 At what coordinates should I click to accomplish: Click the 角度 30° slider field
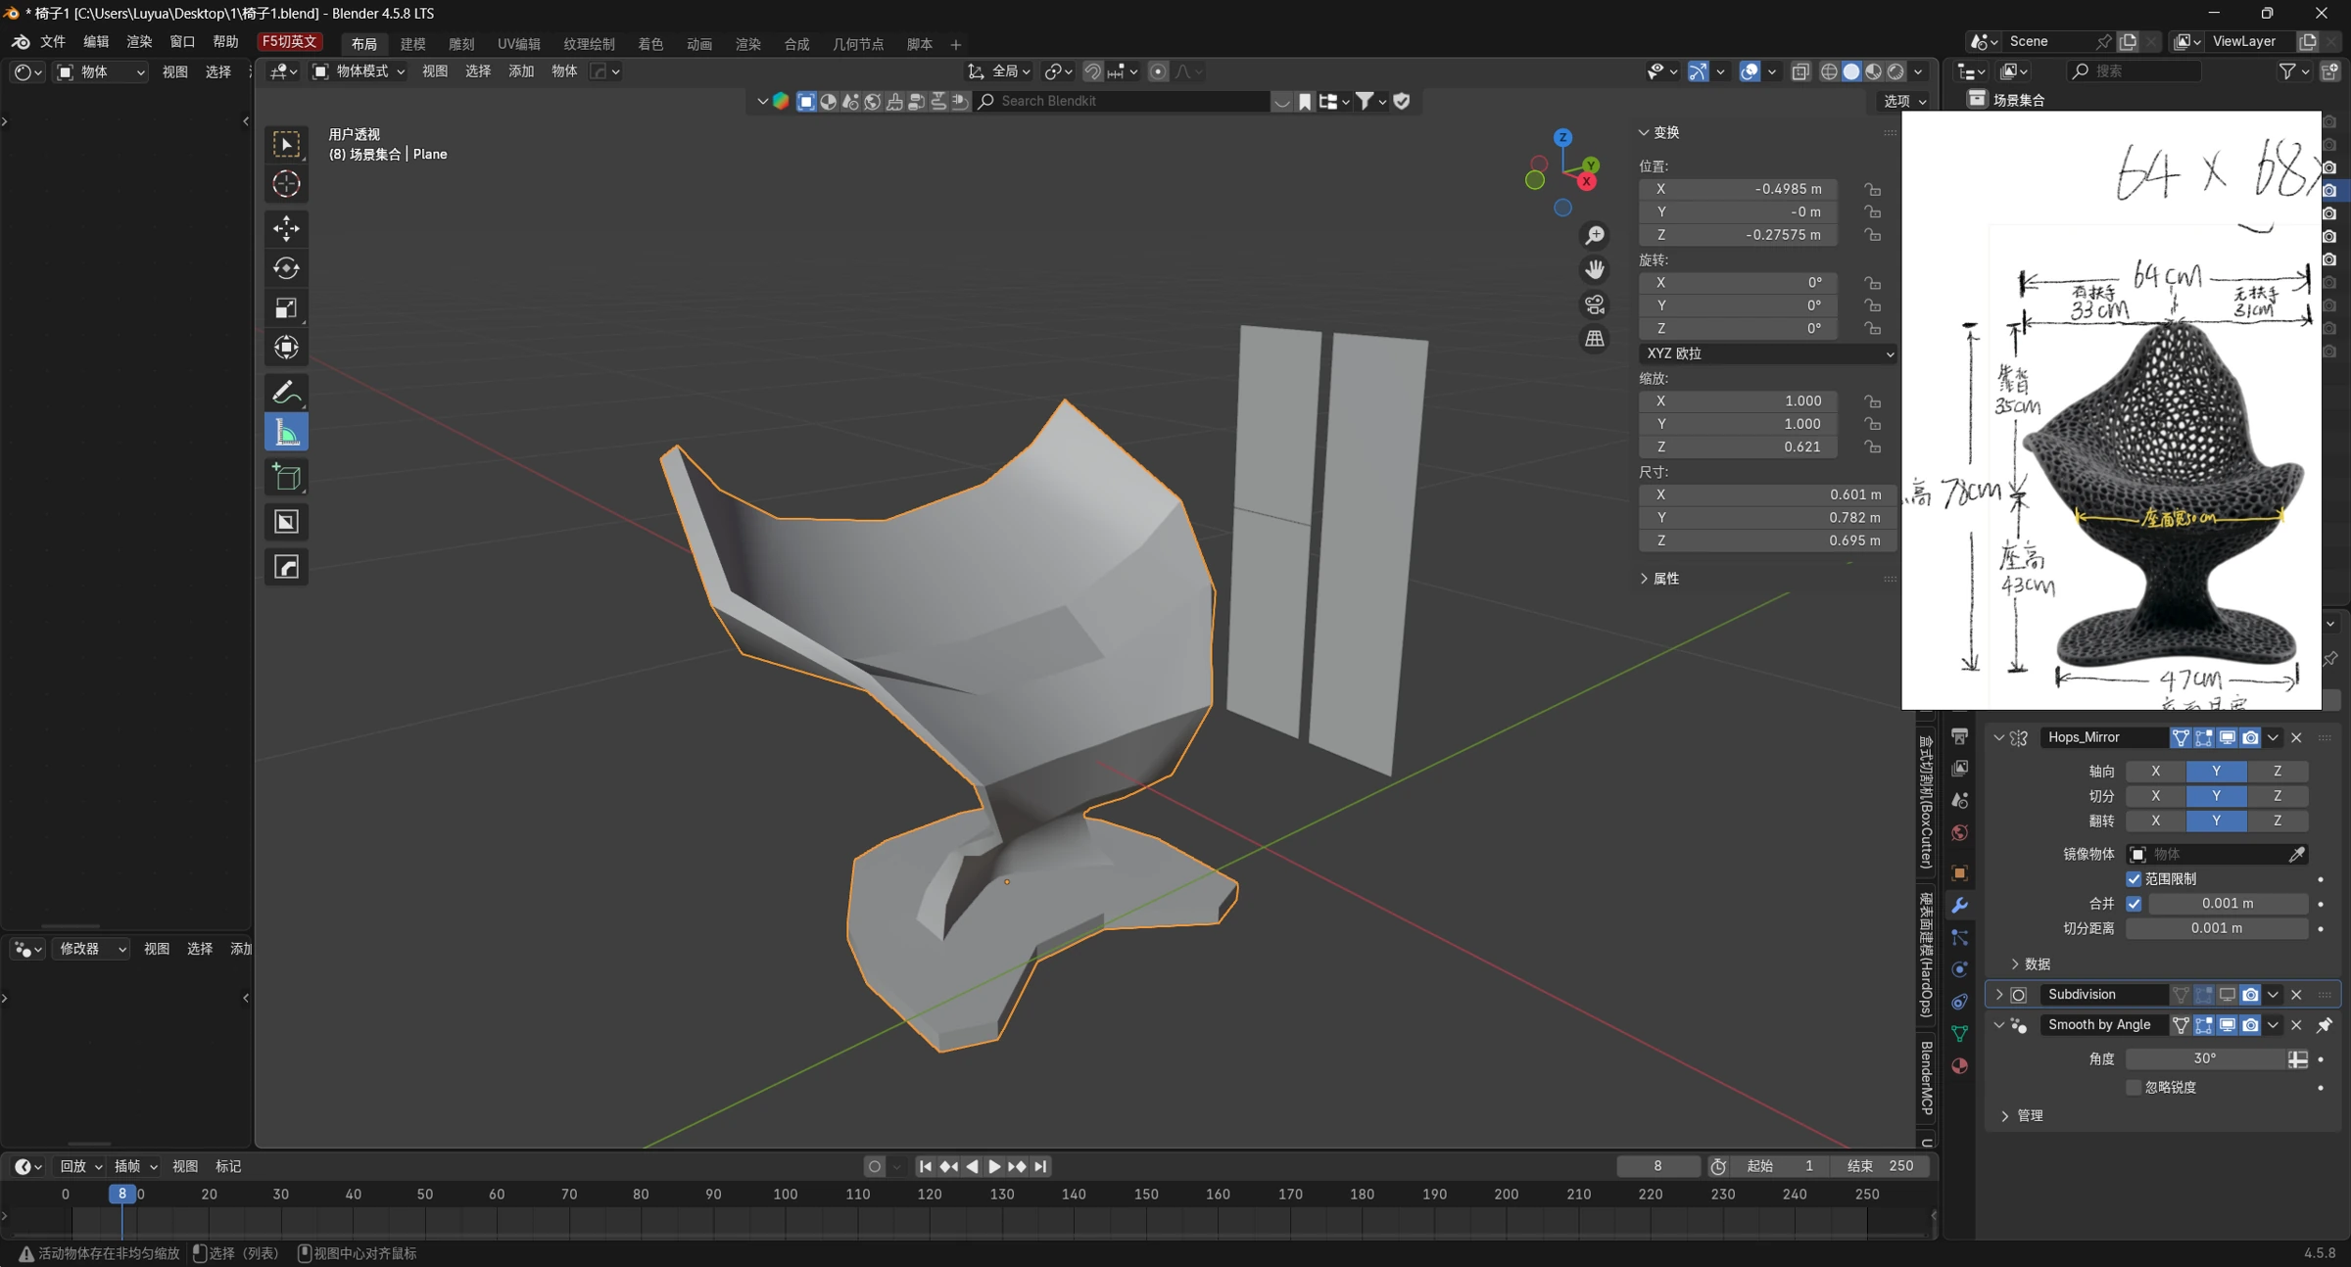(2205, 1058)
